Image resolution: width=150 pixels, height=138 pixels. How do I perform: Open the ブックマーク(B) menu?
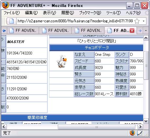[x=90, y=13]
